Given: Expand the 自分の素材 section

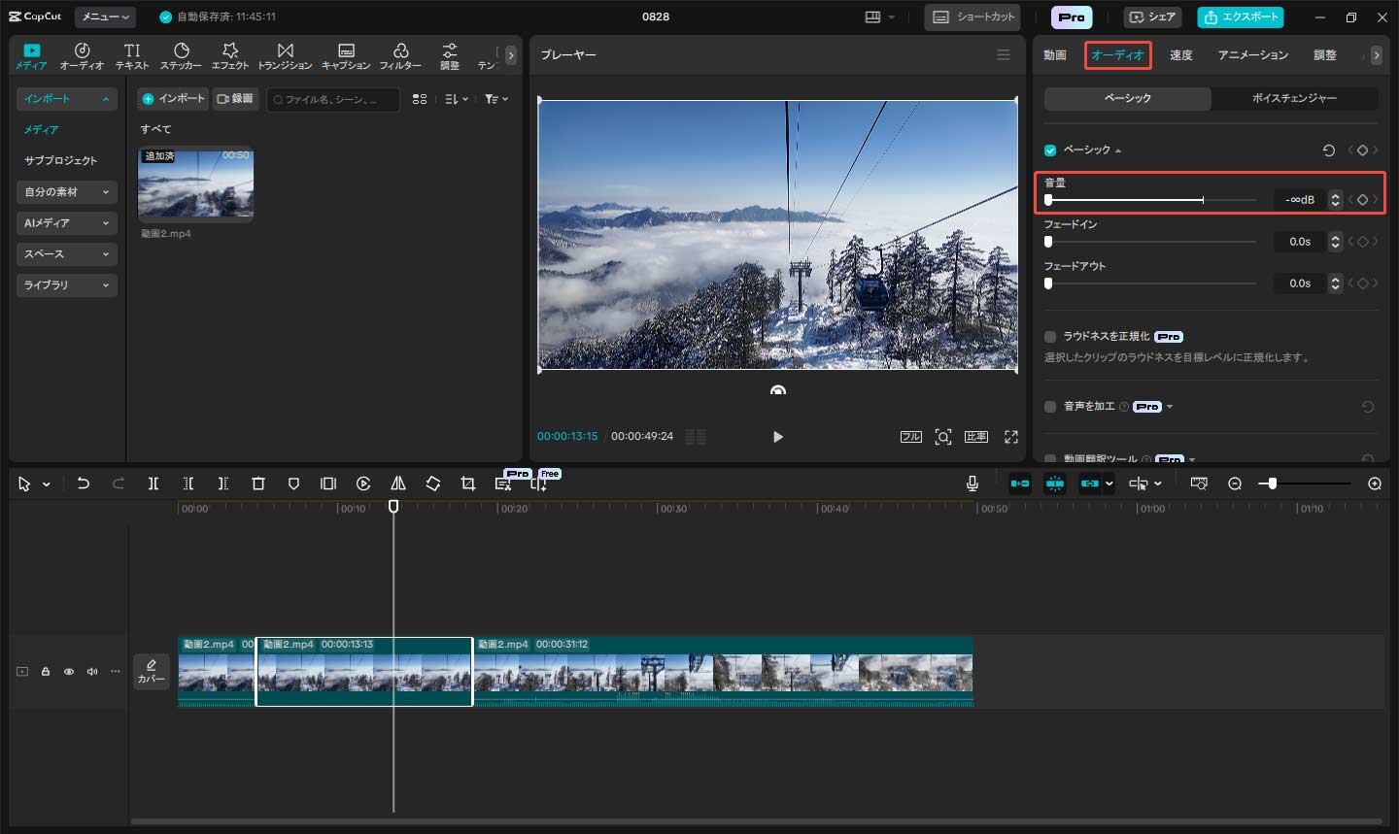Looking at the screenshot, I should click(x=67, y=192).
